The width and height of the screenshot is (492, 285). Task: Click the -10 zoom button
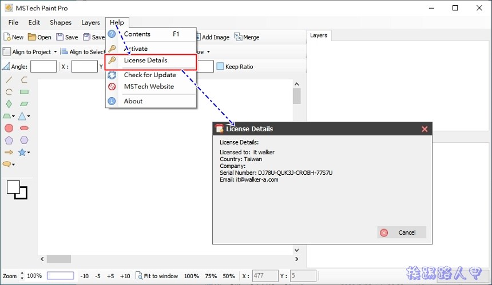click(x=85, y=276)
